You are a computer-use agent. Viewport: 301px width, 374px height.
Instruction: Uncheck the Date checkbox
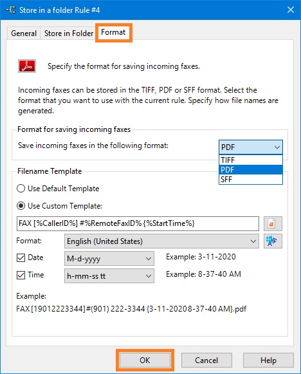point(21,257)
